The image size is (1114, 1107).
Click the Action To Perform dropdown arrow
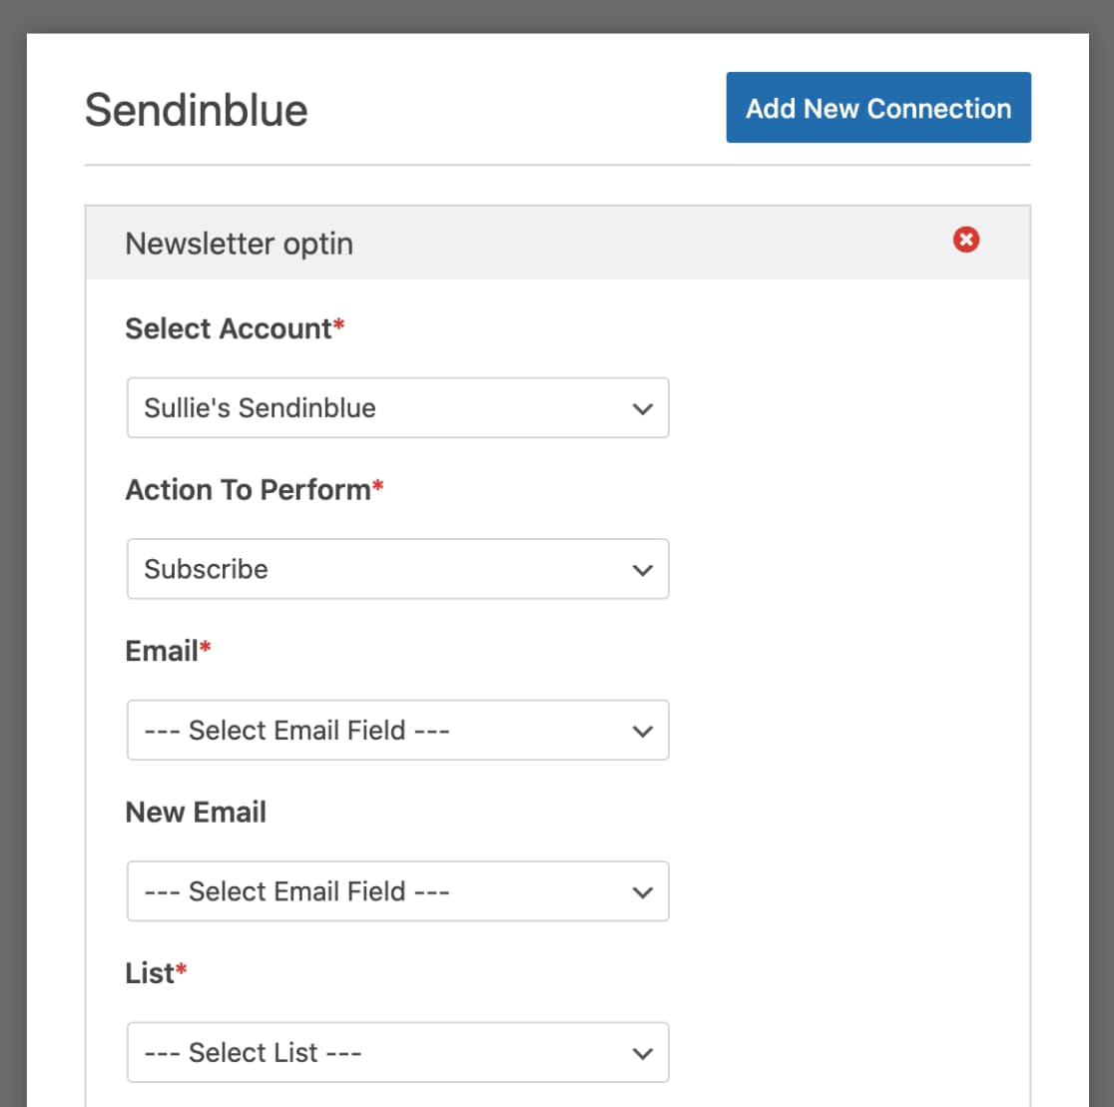click(x=642, y=569)
